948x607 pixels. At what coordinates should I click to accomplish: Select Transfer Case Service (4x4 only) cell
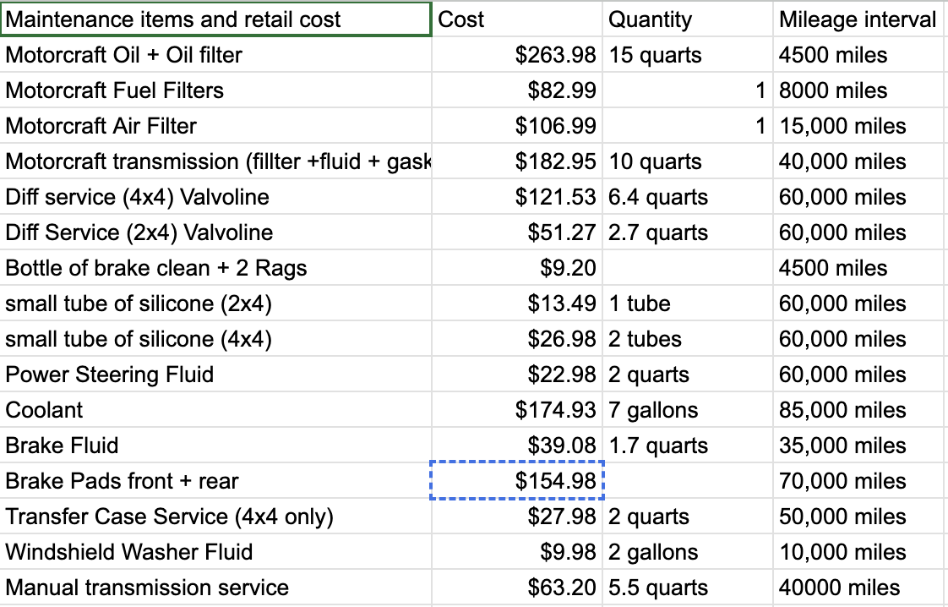215,517
